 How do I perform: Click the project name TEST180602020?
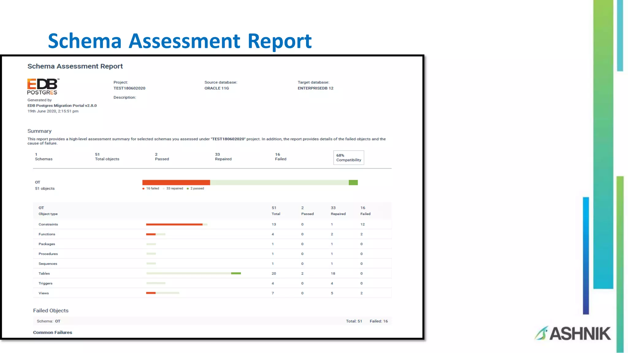pyautogui.click(x=129, y=88)
